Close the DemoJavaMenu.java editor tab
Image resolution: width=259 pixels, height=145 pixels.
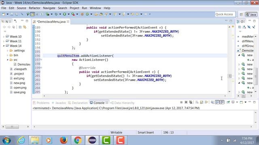pyautogui.click(x=68, y=21)
